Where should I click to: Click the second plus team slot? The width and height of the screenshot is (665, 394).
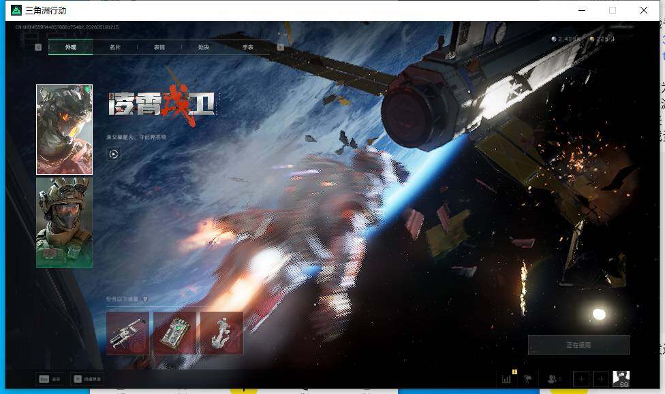(x=600, y=379)
